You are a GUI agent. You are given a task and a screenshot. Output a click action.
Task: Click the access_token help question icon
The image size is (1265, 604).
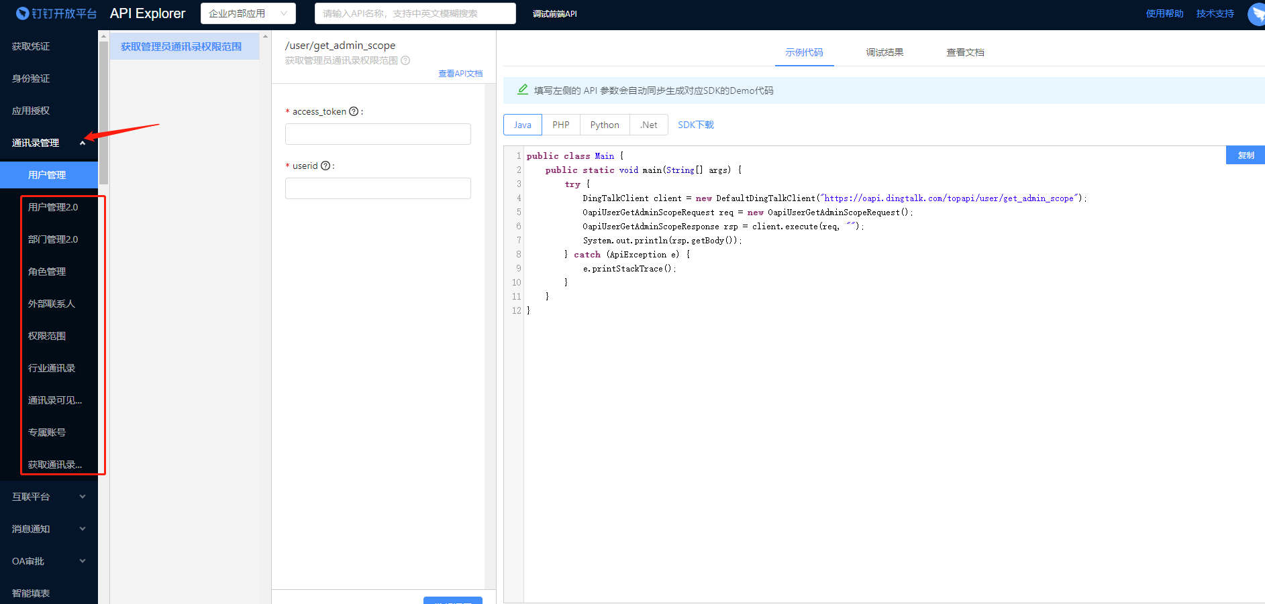pos(354,111)
